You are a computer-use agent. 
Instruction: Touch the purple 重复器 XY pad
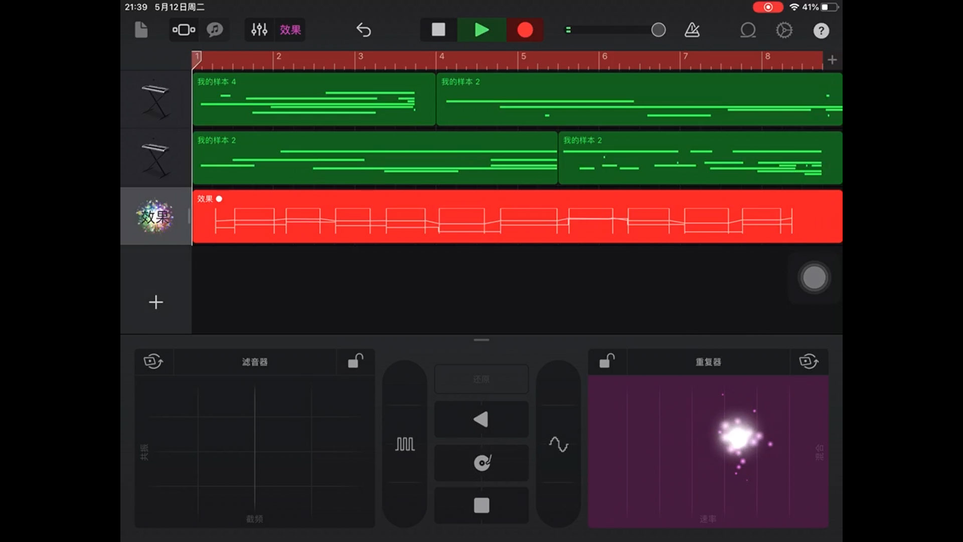(708, 451)
